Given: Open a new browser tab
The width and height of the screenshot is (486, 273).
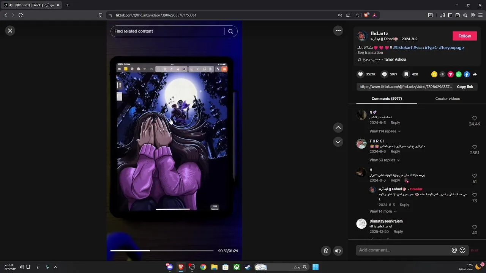Looking at the screenshot, I should (x=67, y=5).
